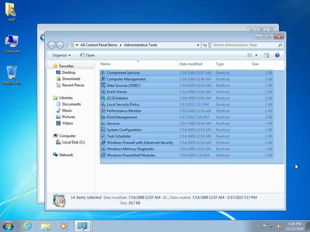Click the Show desktop strip on taskbar
Viewport: 310px width, 232px height.
pyautogui.click(x=308, y=226)
